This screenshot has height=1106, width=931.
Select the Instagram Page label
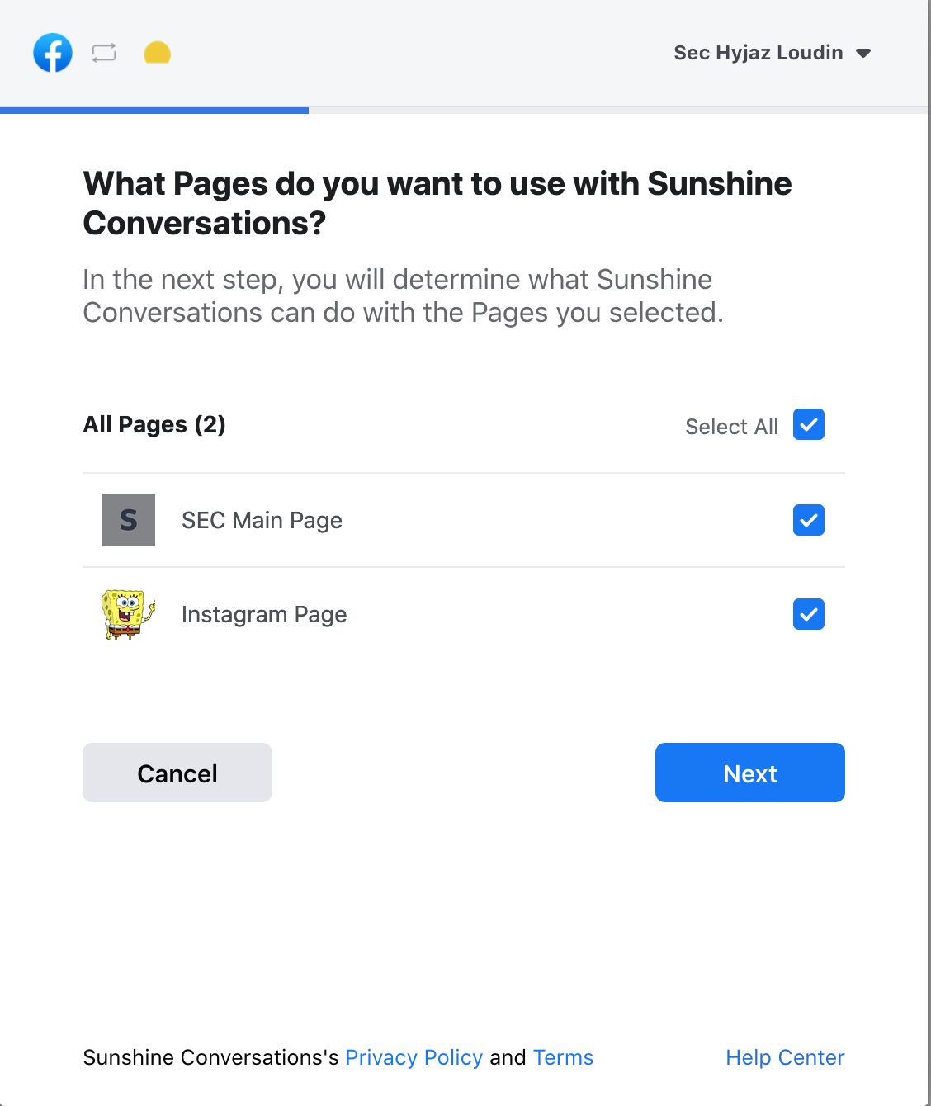[264, 615]
